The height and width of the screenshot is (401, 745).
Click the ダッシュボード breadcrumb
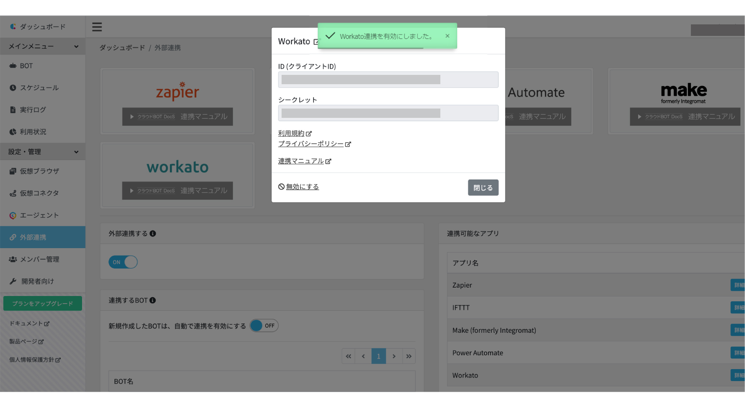[122, 47]
